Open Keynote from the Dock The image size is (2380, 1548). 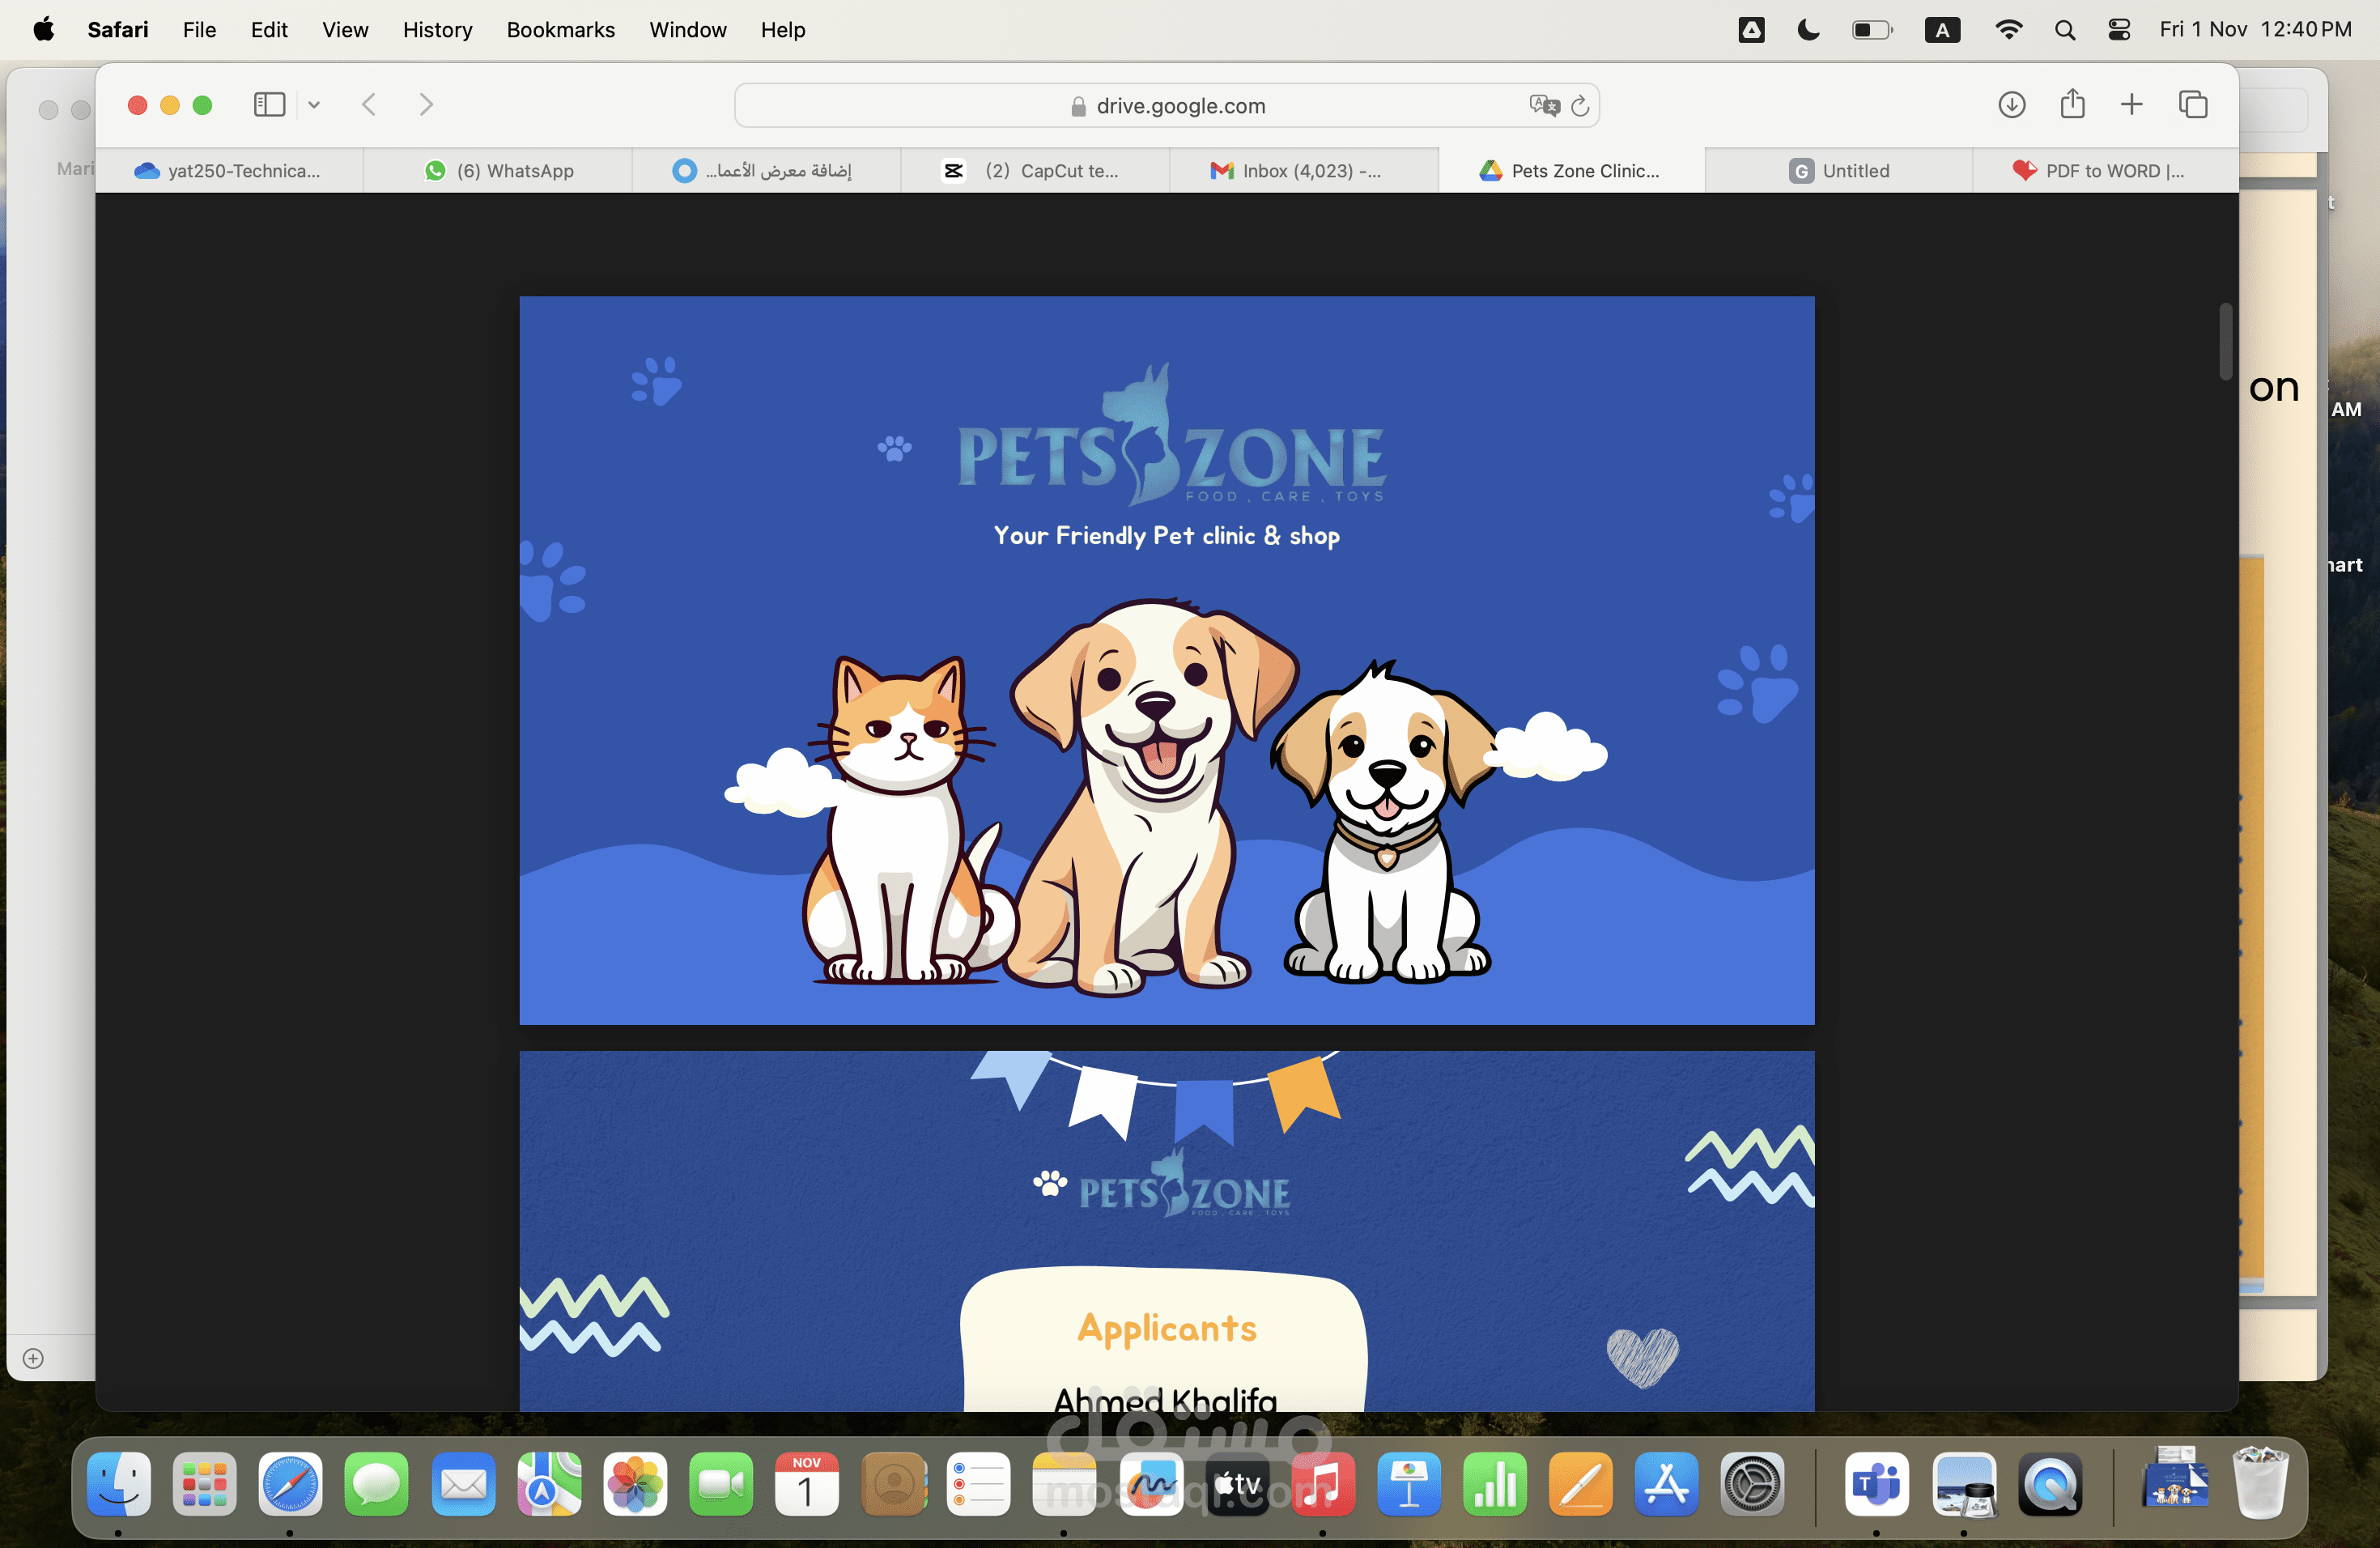pos(1409,1484)
